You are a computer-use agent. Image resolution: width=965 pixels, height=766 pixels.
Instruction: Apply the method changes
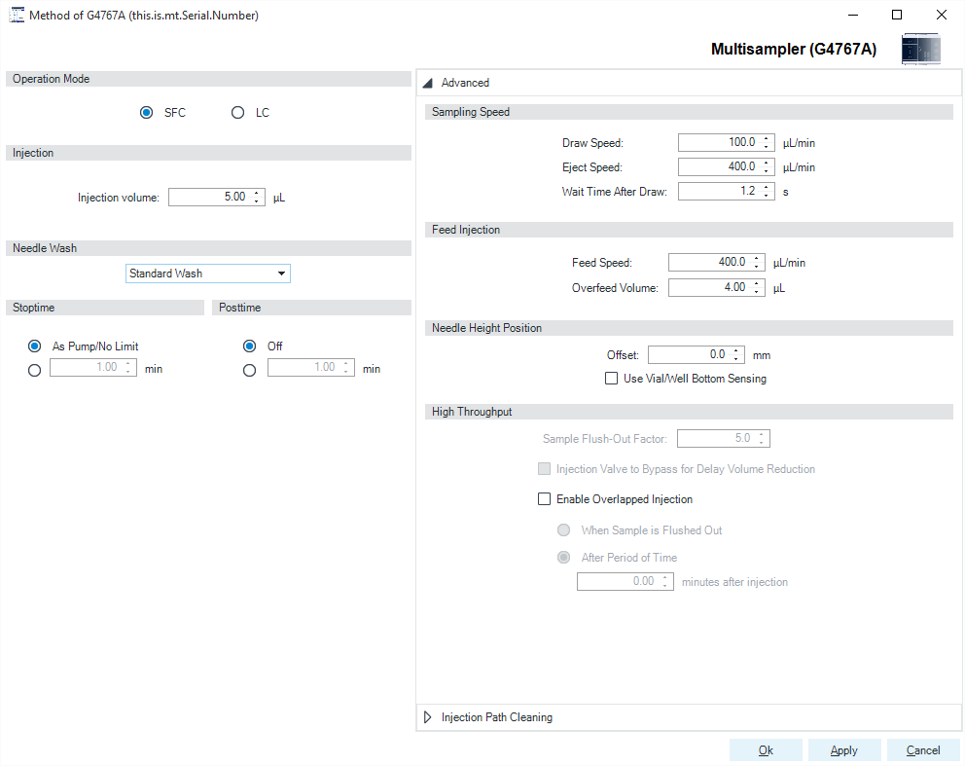coord(844,749)
